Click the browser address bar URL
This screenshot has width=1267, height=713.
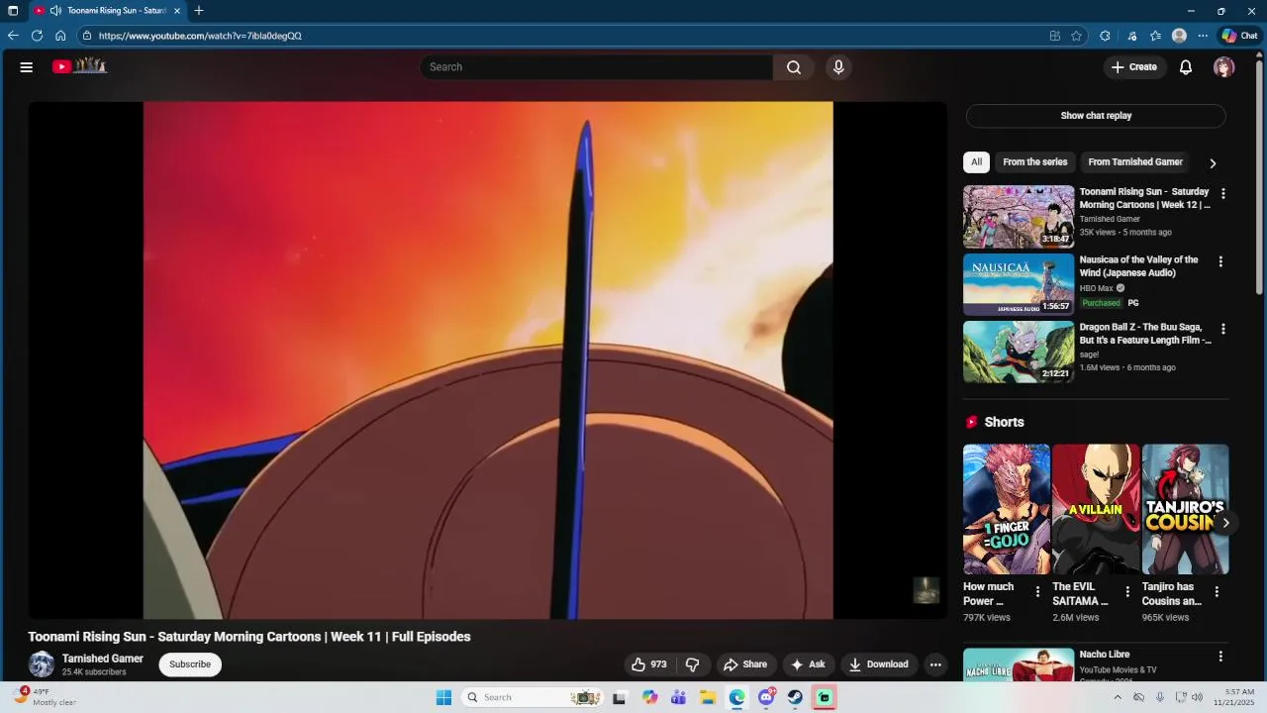tap(200, 36)
